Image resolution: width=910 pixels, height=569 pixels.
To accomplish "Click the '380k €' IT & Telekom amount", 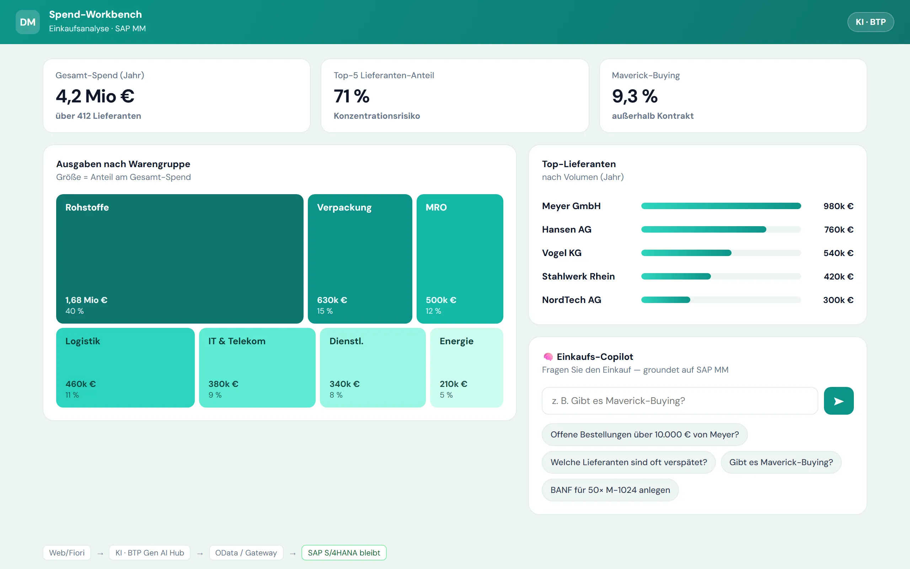I will (223, 384).
